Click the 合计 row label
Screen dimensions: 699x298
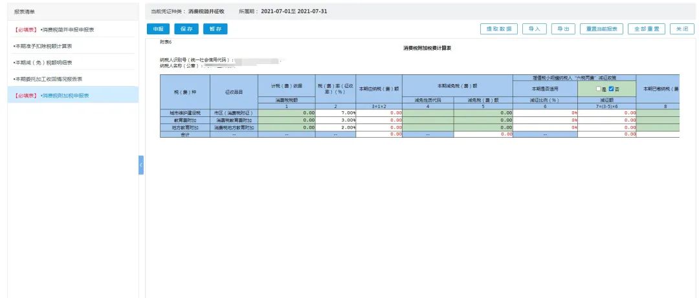pos(185,134)
